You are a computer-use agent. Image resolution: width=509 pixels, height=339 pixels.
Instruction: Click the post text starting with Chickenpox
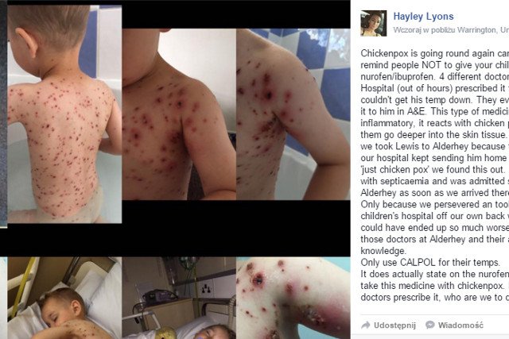pyautogui.click(x=435, y=175)
